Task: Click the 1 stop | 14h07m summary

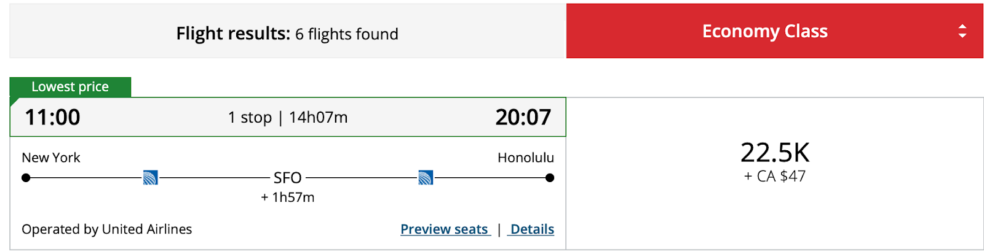Action: pos(288,117)
